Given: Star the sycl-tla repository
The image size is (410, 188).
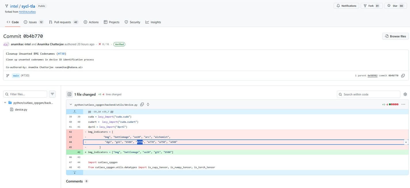Looking at the screenshot, I should pyautogui.click(x=395, y=6).
